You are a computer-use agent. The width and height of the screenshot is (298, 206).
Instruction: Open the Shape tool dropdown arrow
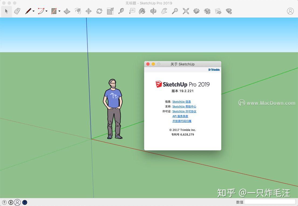point(59,11)
